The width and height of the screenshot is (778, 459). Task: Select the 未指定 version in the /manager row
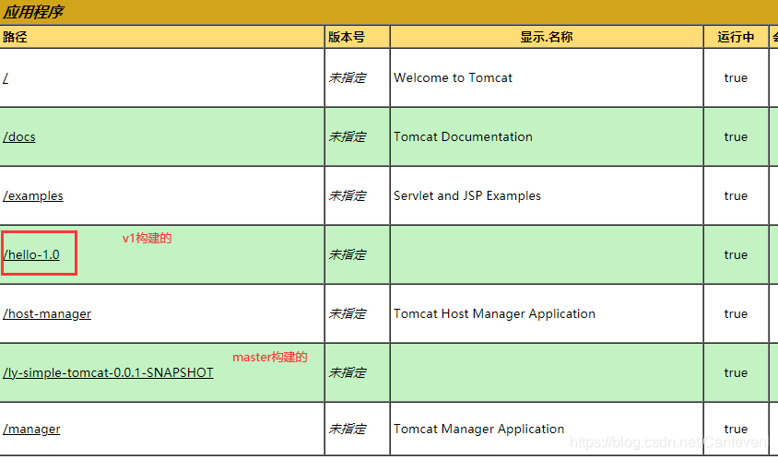click(348, 430)
